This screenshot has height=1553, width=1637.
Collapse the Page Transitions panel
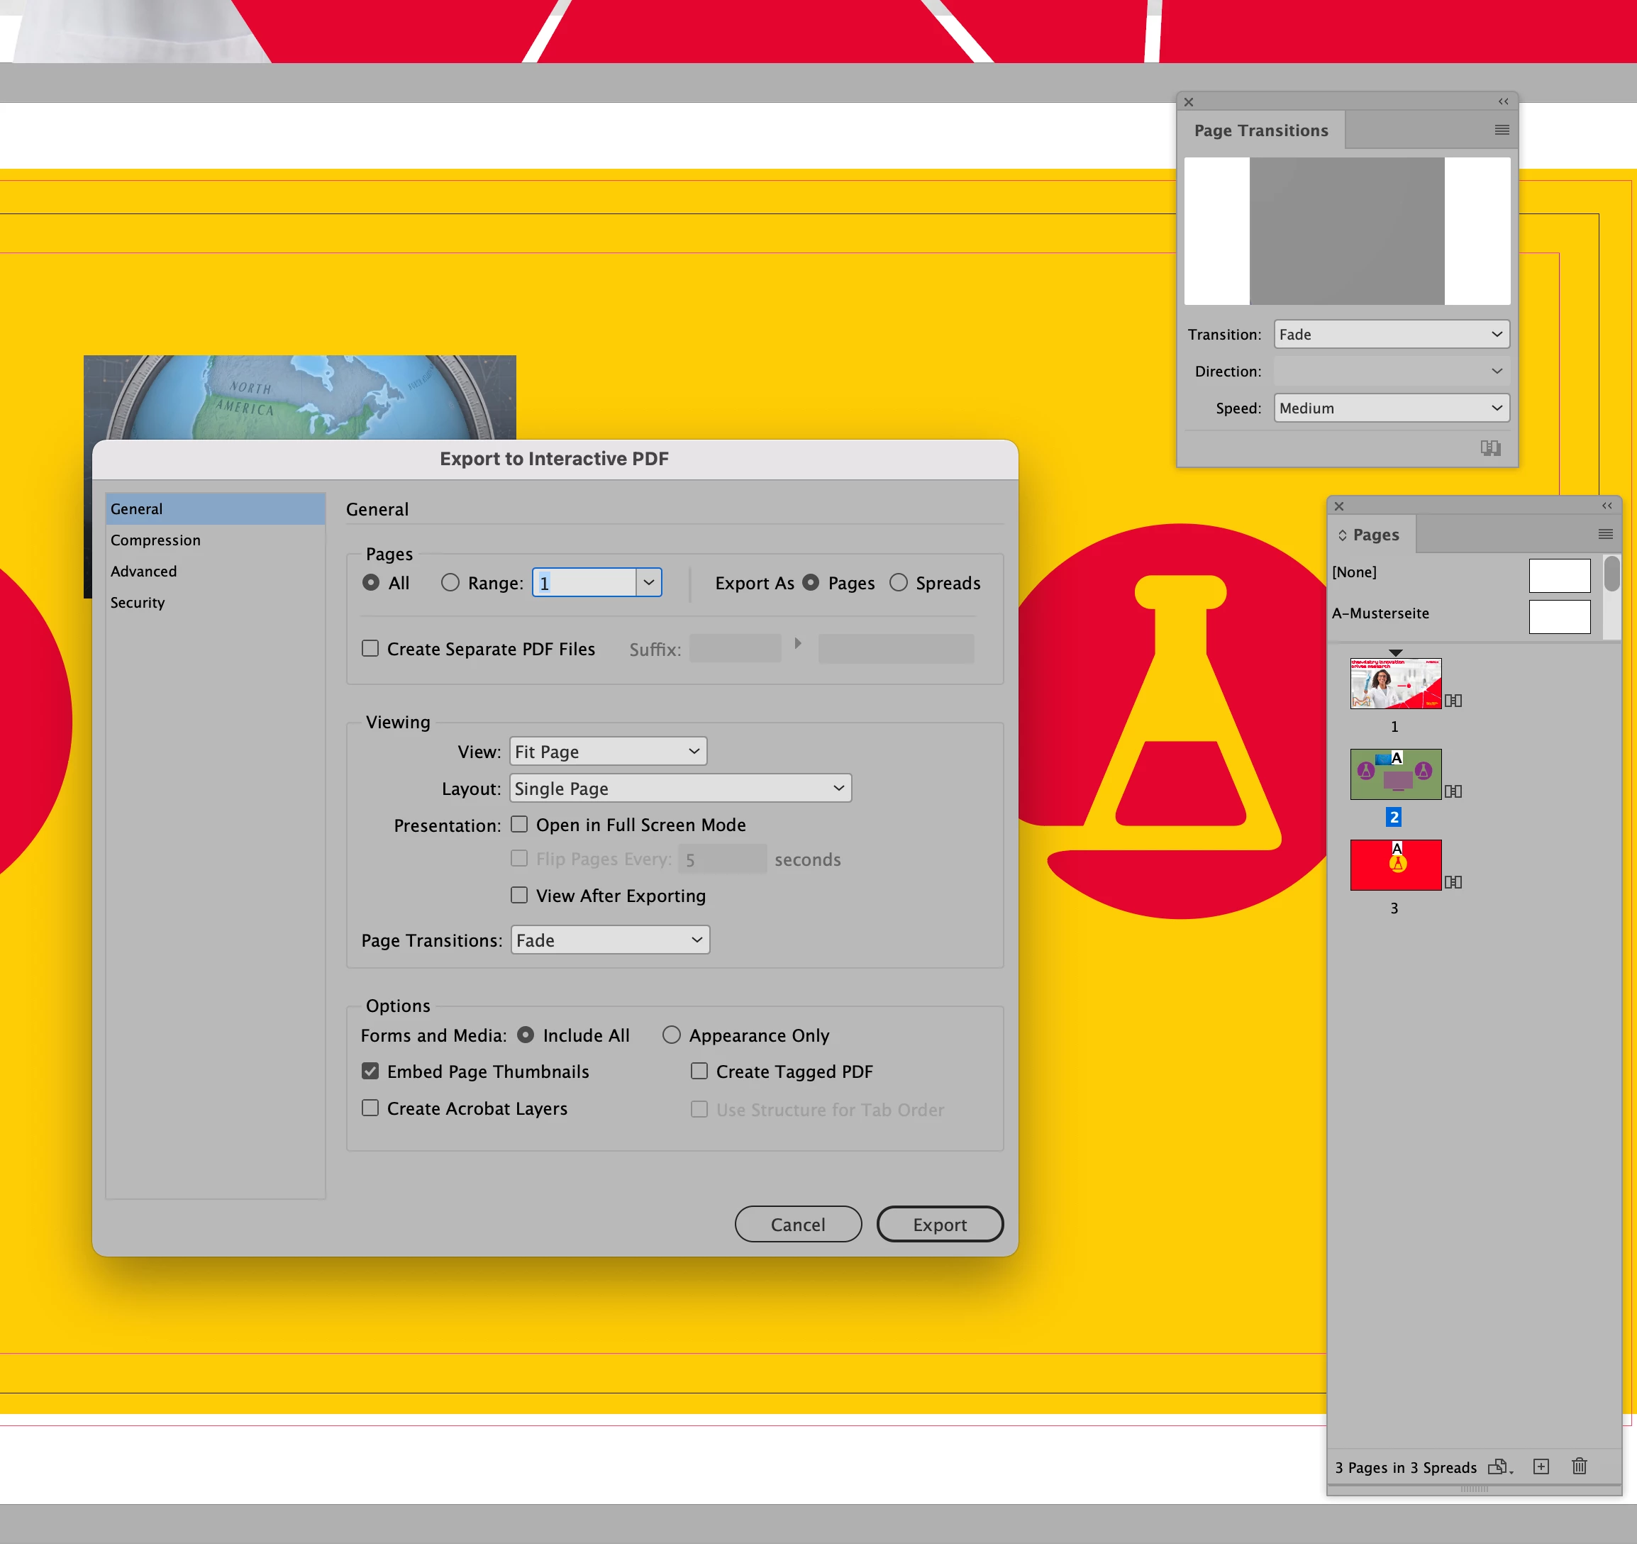point(1503,102)
